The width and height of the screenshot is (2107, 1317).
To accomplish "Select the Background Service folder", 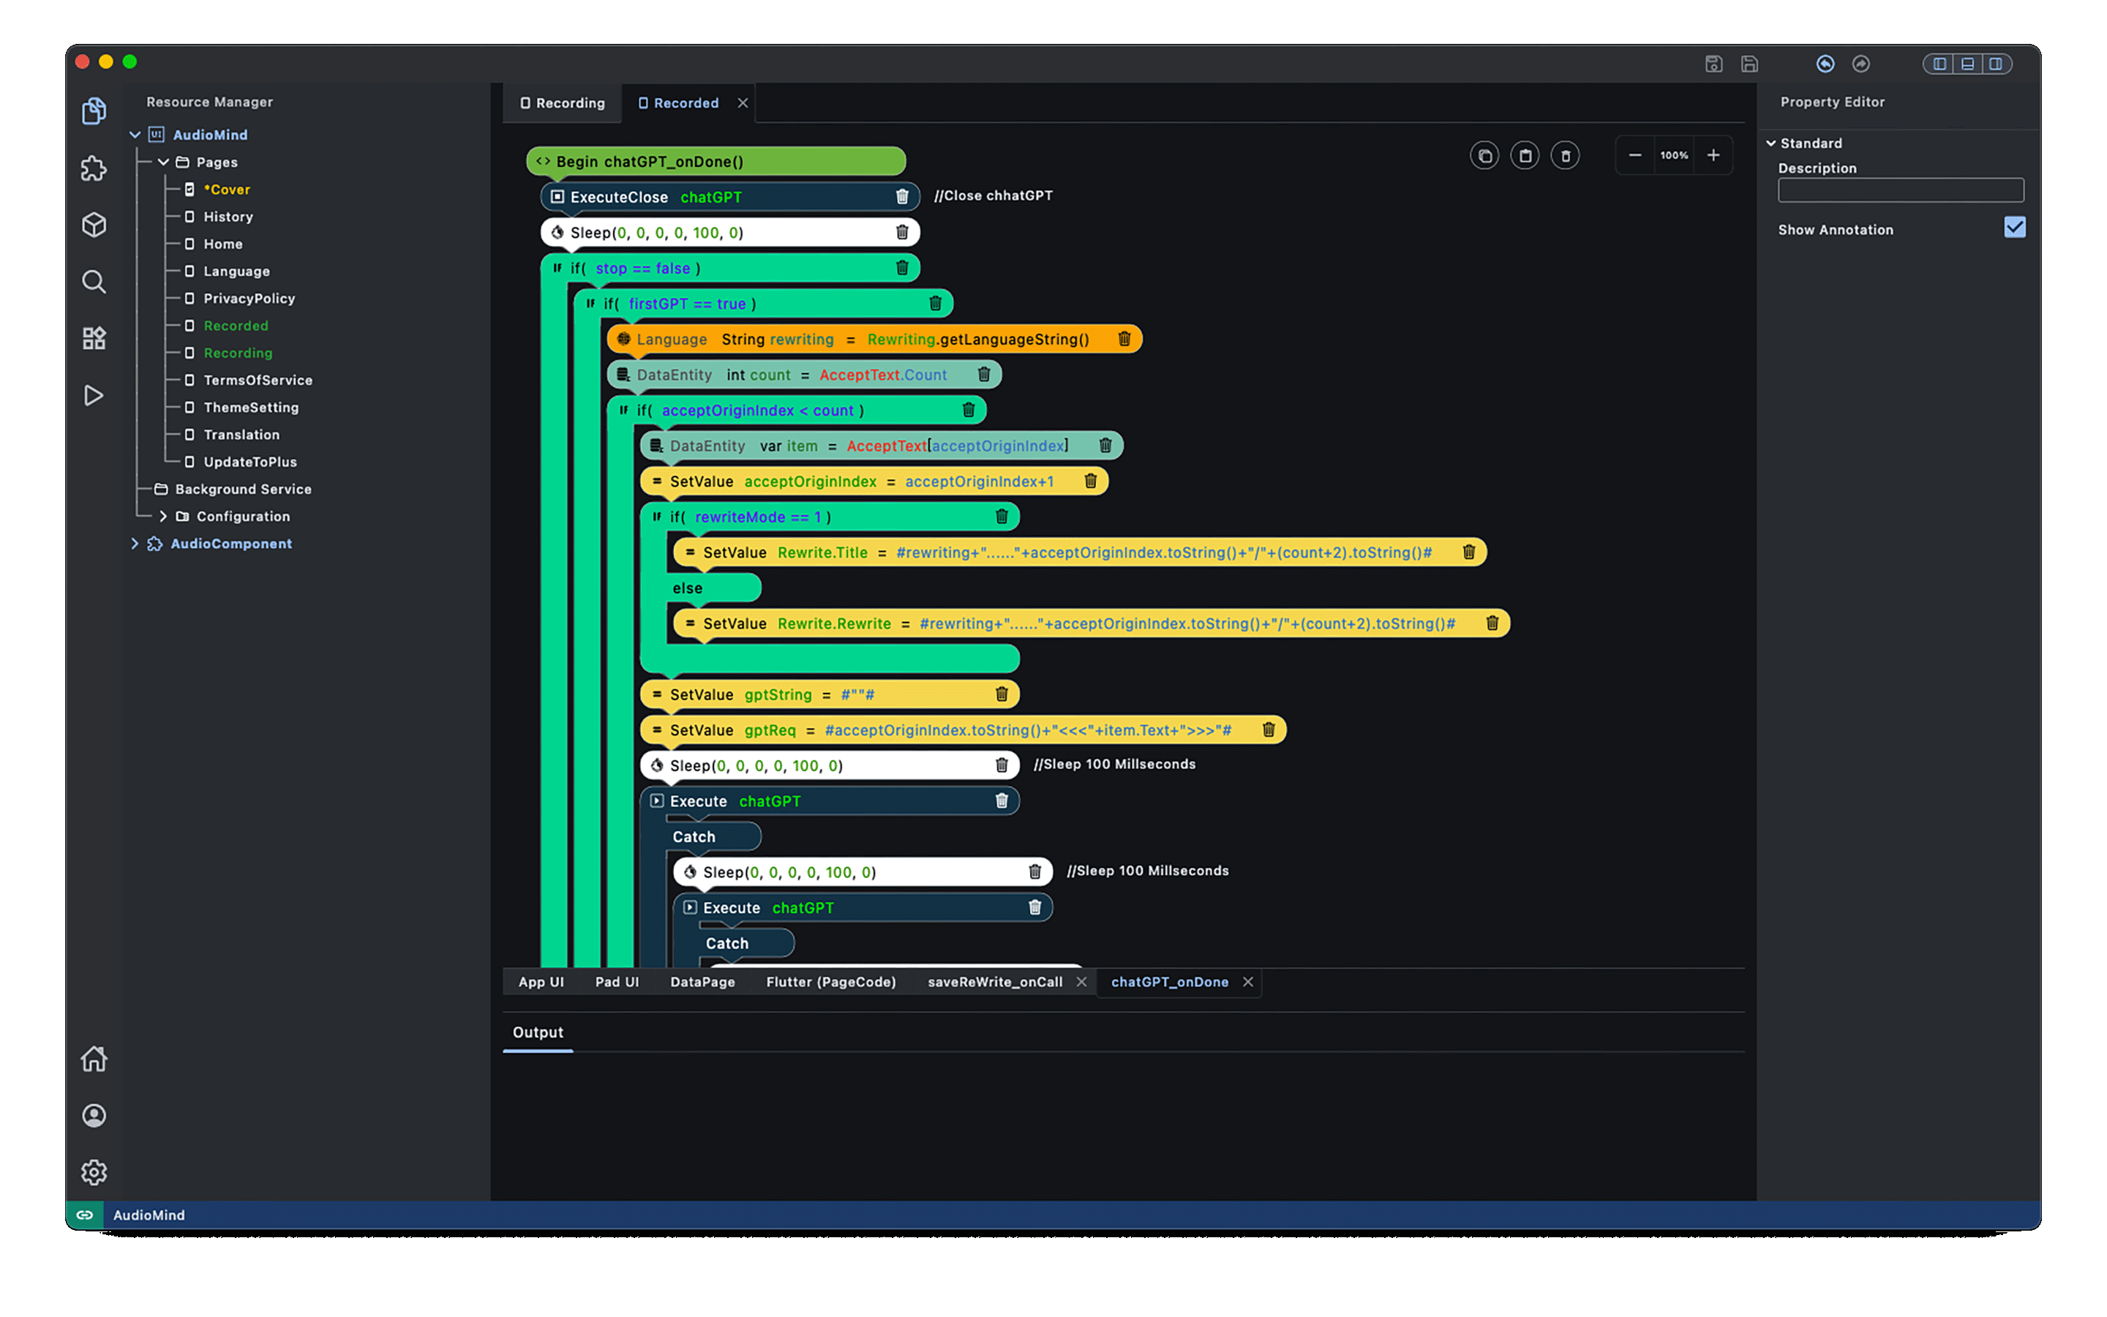I will click(243, 489).
